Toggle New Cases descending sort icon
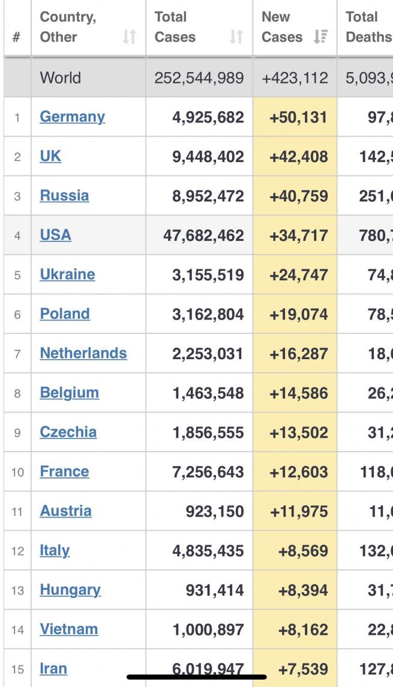Image resolution: width=393 pixels, height=687 pixels. (x=320, y=37)
